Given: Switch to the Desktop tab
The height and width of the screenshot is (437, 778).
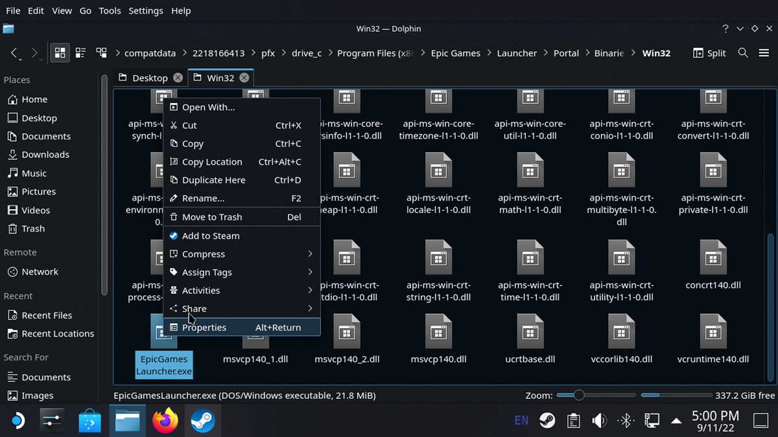Looking at the screenshot, I should point(150,78).
